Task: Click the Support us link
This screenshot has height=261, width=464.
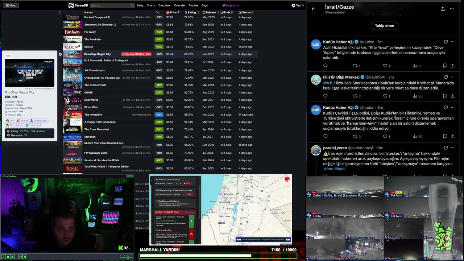Action: pos(231,5)
